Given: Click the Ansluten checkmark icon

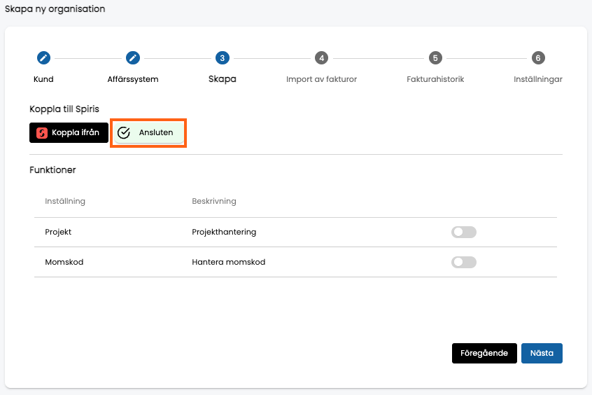Looking at the screenshot, I should [124, 132].
